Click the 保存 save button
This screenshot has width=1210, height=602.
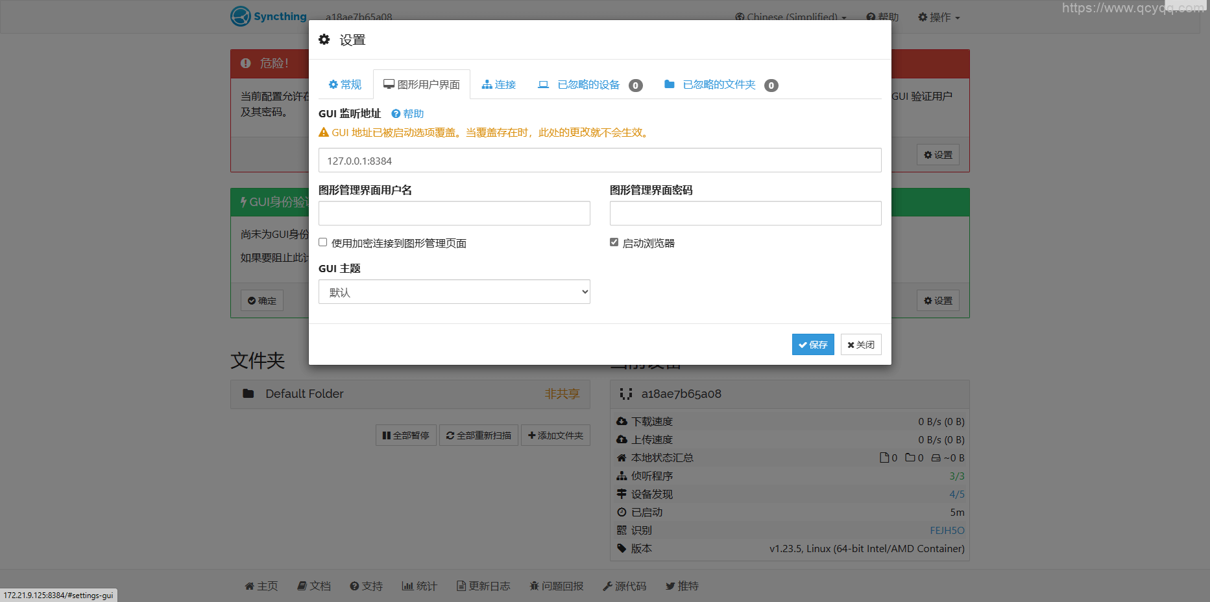point(813,345)
